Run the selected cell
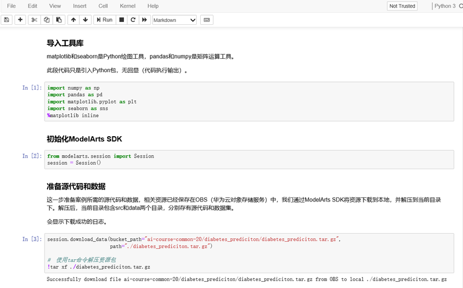This screenshot has width=463, height=288. click(x=105, y=20)
